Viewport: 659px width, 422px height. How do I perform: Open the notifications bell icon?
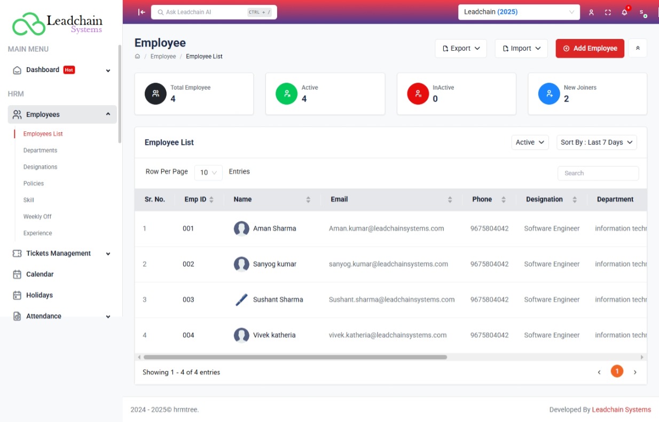click(624, 12)
